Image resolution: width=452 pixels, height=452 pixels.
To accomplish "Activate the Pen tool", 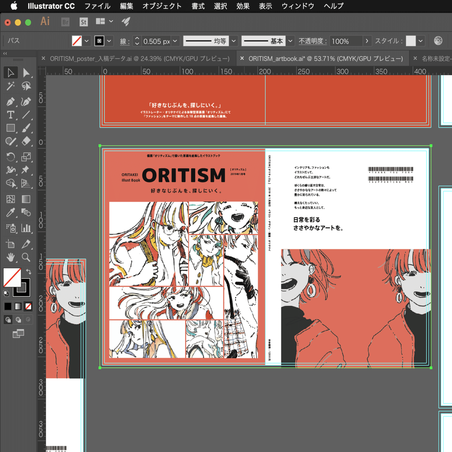I will point(10,101).
